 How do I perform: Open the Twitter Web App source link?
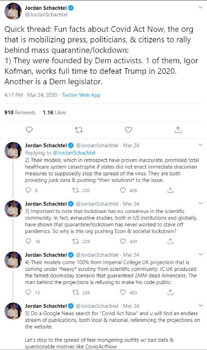pyautogui.click(x=81, y=95)
